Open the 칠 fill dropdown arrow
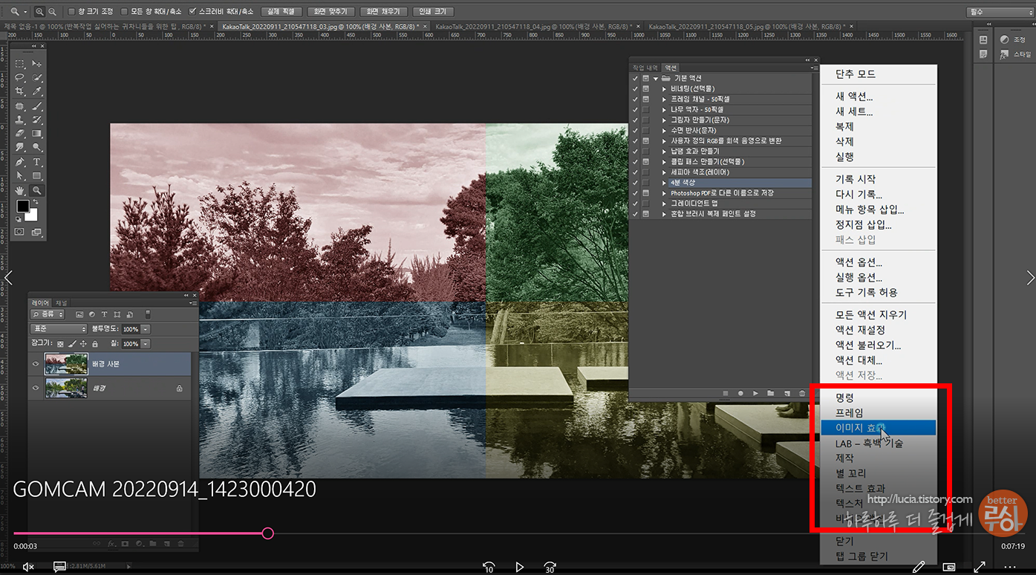Viewport: 1036px width, 575px height. (x=146, y=344)
